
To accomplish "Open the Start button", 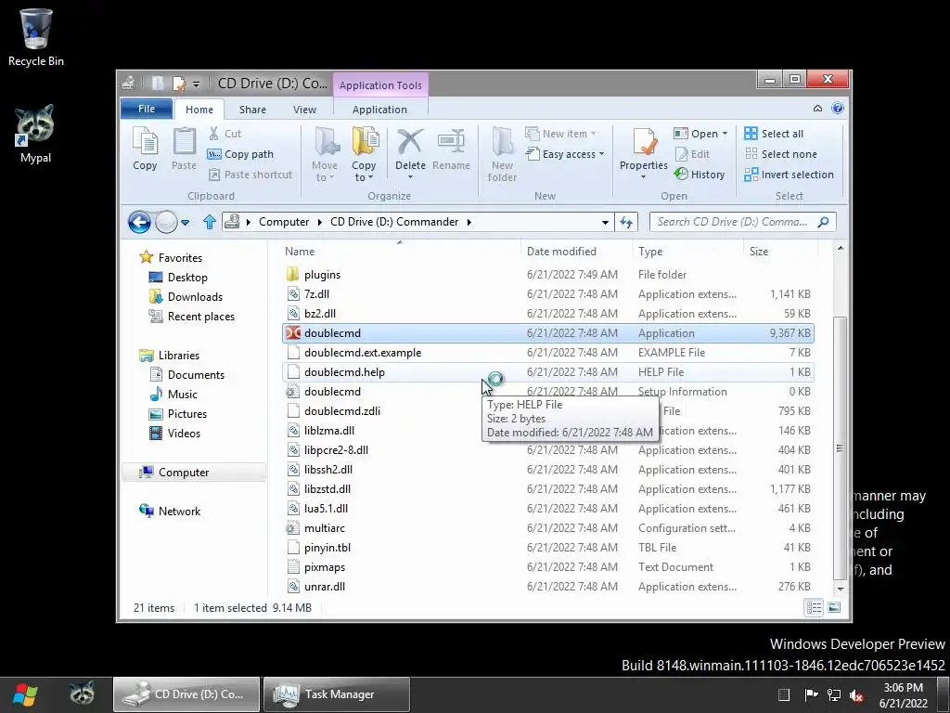I will point(25,694).
